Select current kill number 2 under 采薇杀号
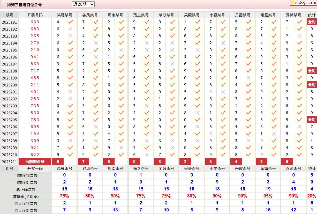This screenshot has height=214, width=317. pyautogui.click(x=185, y=161)
